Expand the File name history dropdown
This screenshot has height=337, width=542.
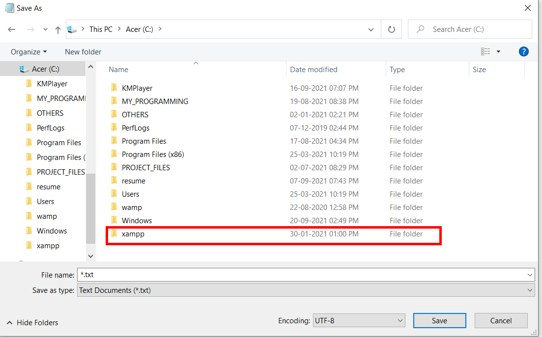tap(530, 275)
